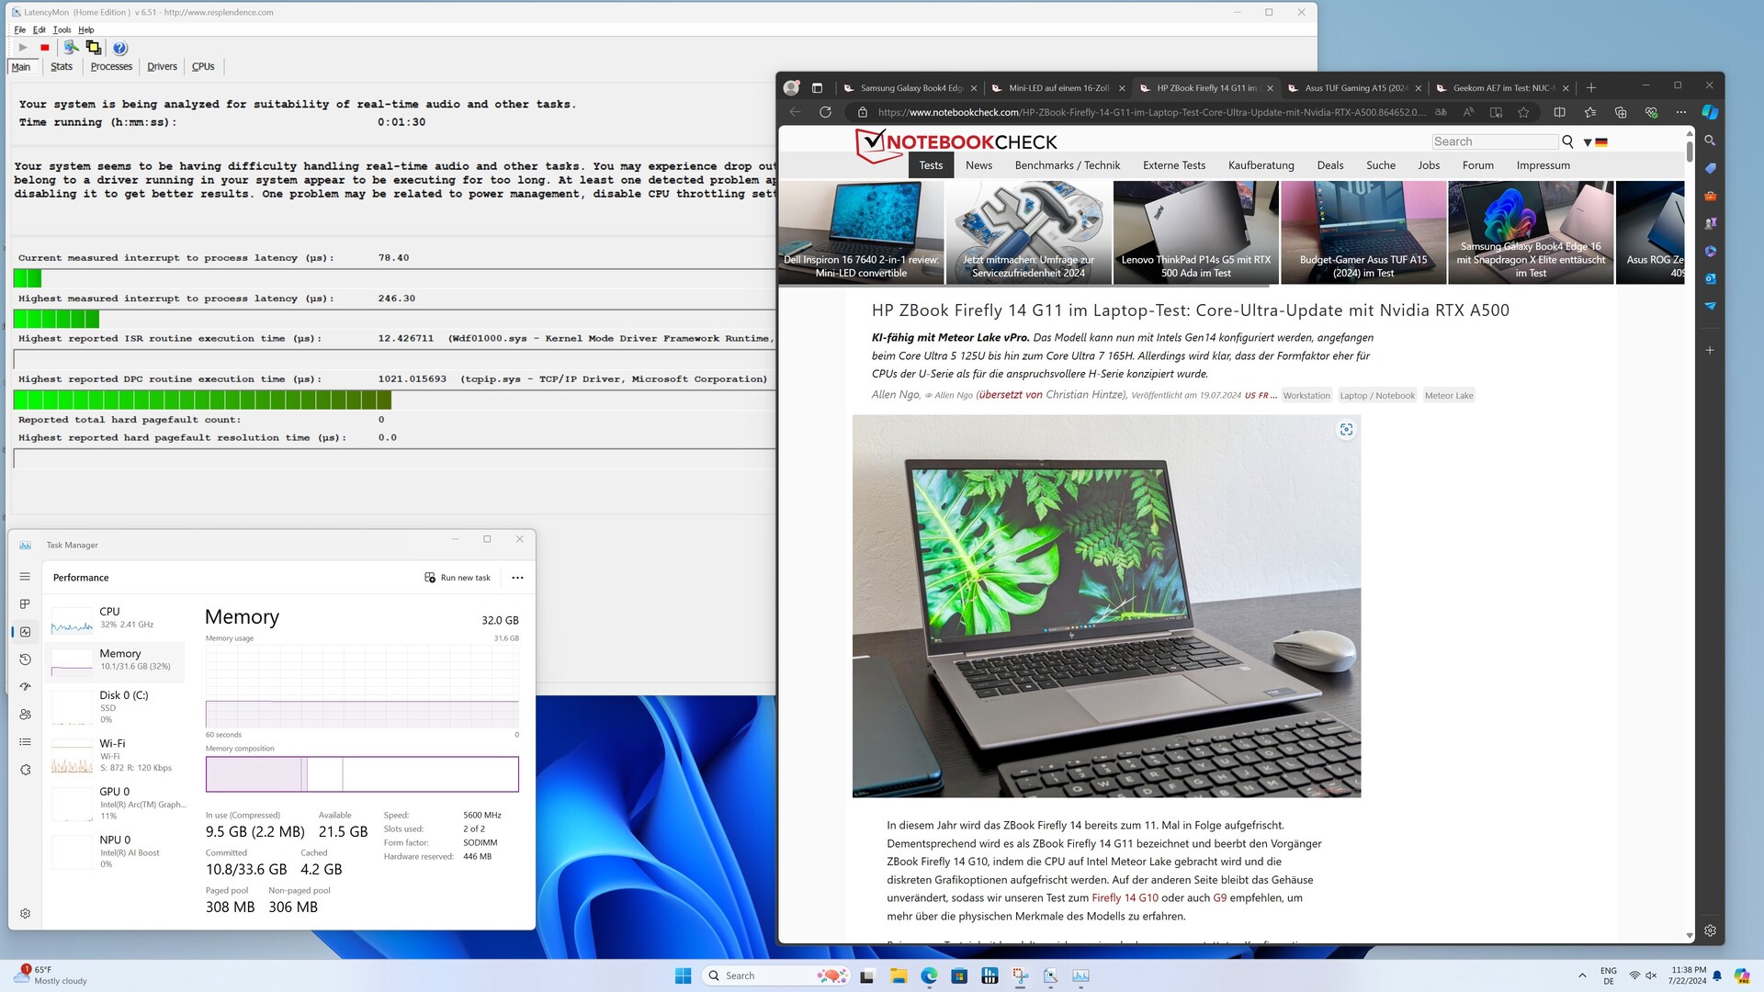
Task: Click the Read aloud icon in address bar
Action: point(1468,112)
